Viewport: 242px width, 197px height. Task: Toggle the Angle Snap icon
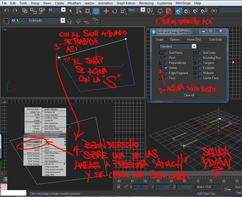point(187,11)
